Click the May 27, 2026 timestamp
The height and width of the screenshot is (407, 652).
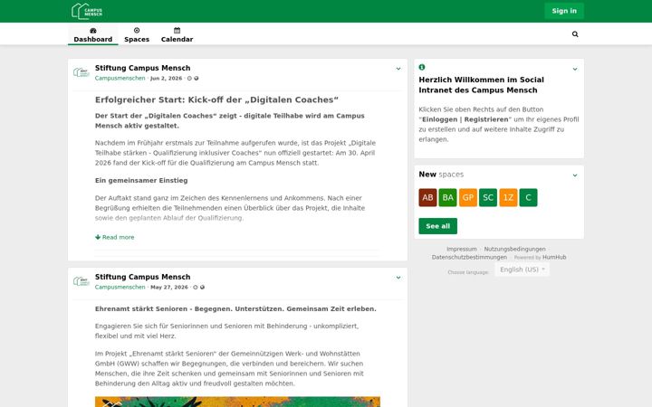(169, 287)
